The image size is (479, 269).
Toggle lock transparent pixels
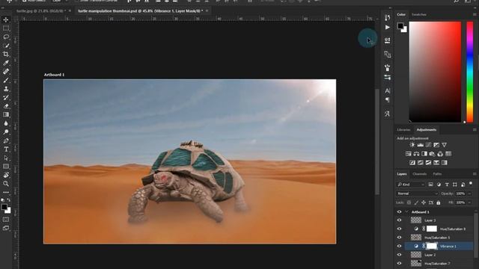coord(409,202)
